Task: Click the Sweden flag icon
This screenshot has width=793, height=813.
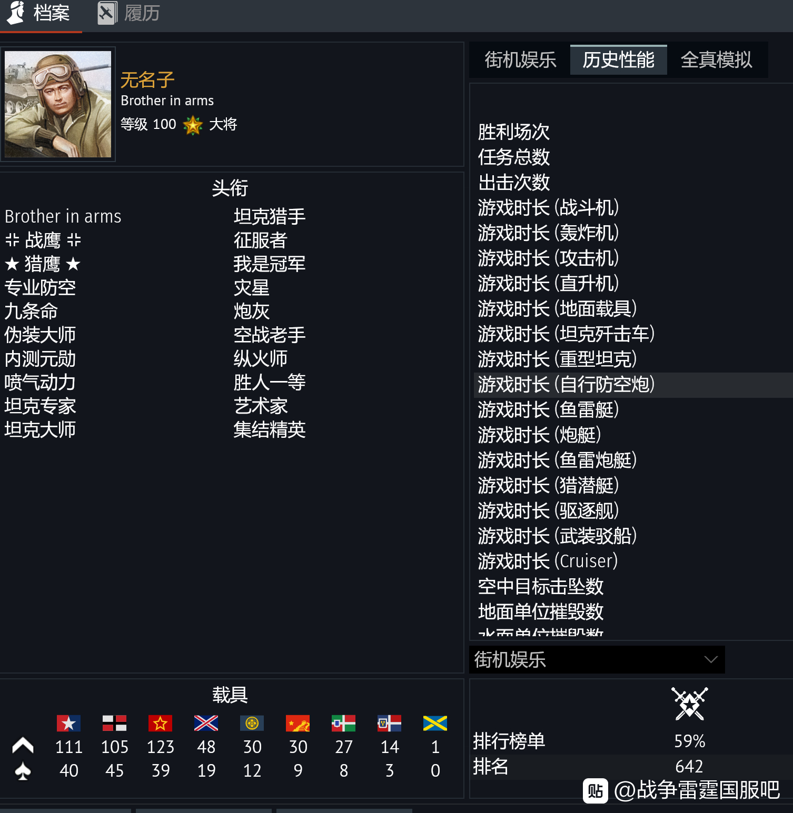Action: coord(435,723)
